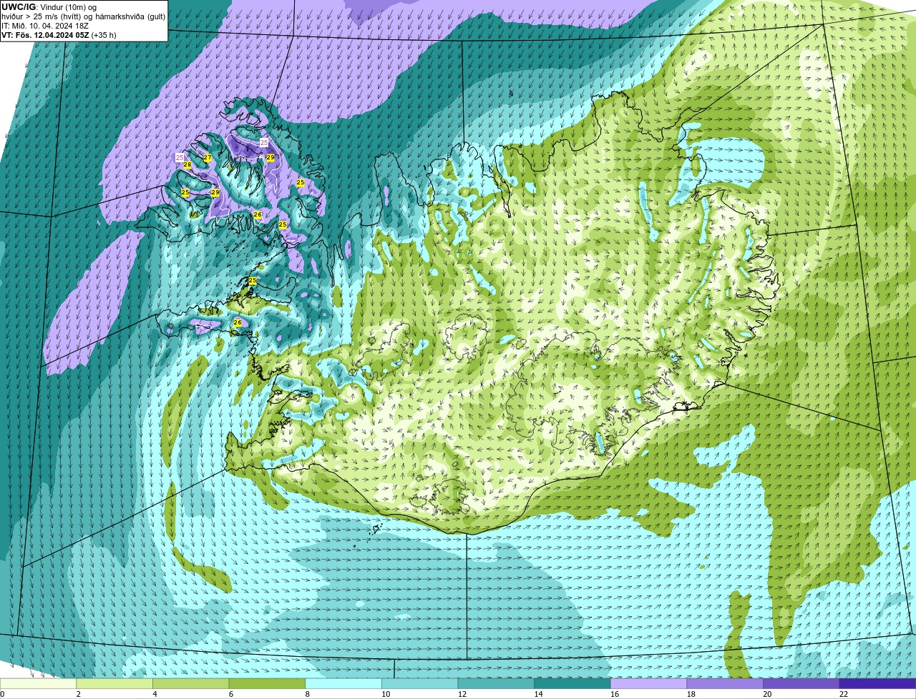916x699 pixels.
Task: Click the legend tick label '4'
Action: [x=155, y=694]
